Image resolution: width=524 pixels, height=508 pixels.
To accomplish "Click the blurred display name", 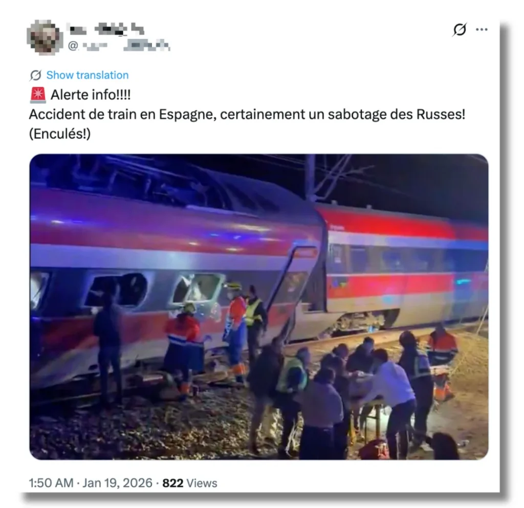I will click(x=105, y=29).
